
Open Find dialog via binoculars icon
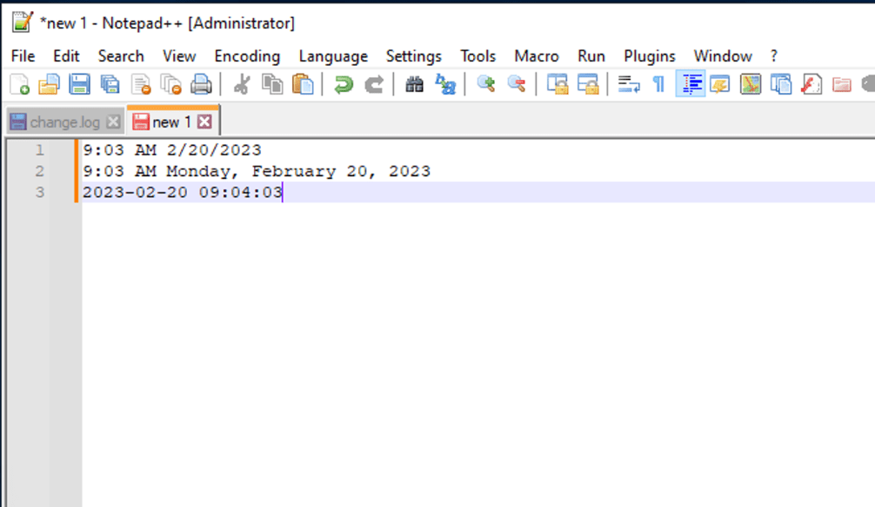click(415, 84)
